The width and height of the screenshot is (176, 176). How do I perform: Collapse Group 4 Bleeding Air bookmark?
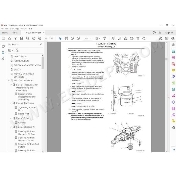coord(11,127)
